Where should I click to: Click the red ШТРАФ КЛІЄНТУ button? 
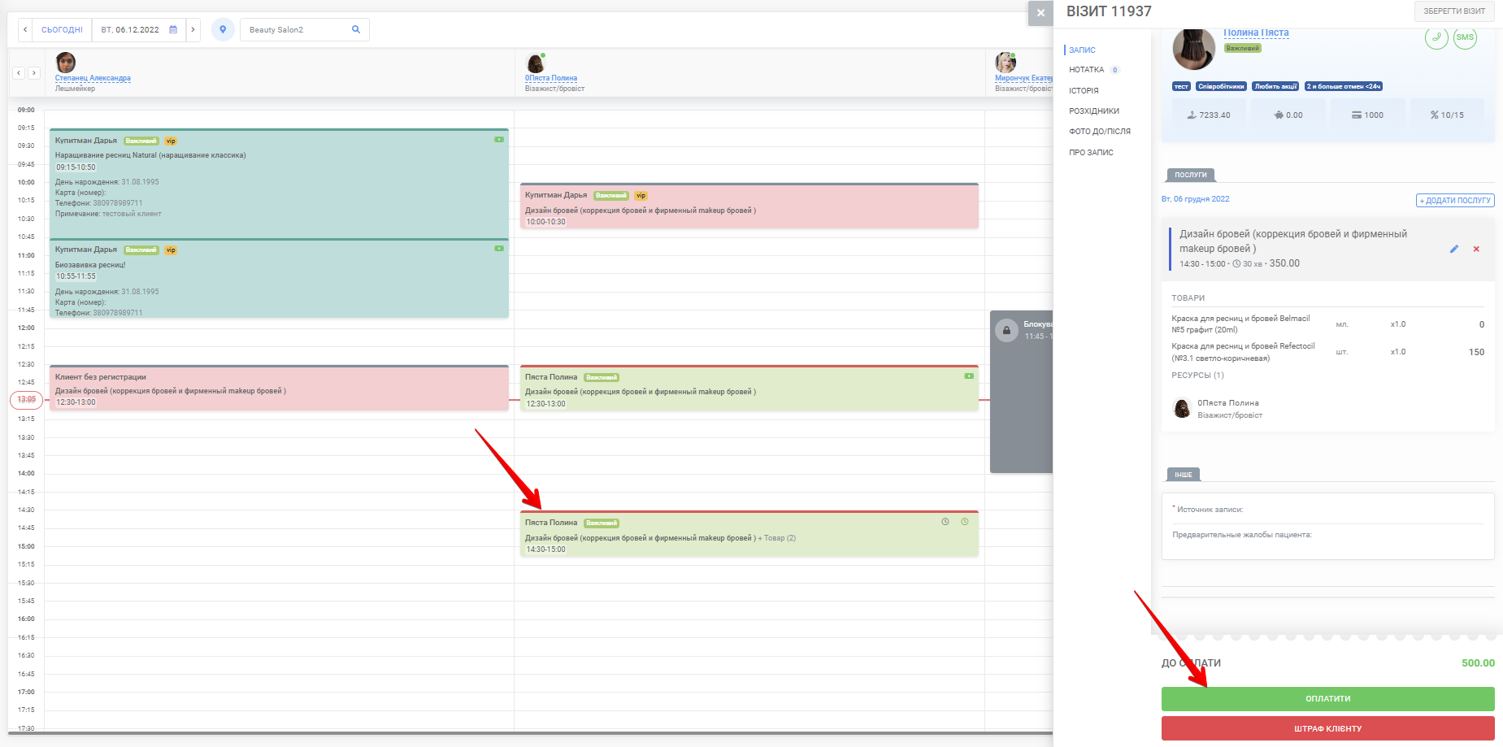(1328, 728)
